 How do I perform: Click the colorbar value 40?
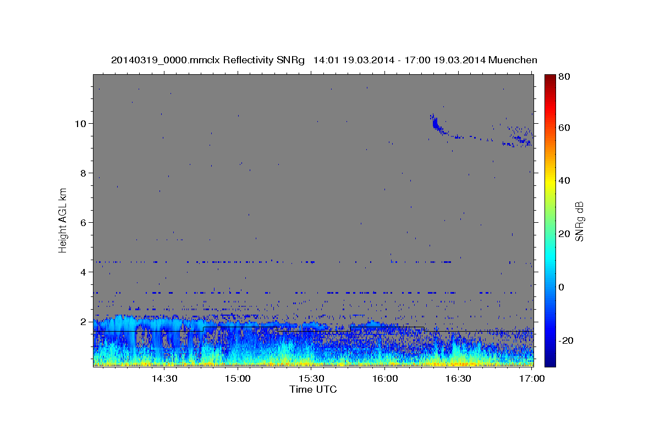[564, 180]
